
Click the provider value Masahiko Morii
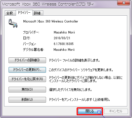click(64, 32)
